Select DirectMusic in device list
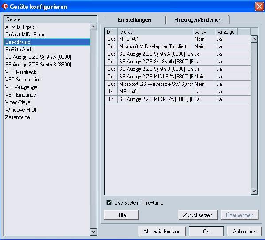Screen dimensions: 265x240 (x=47, y=42)
